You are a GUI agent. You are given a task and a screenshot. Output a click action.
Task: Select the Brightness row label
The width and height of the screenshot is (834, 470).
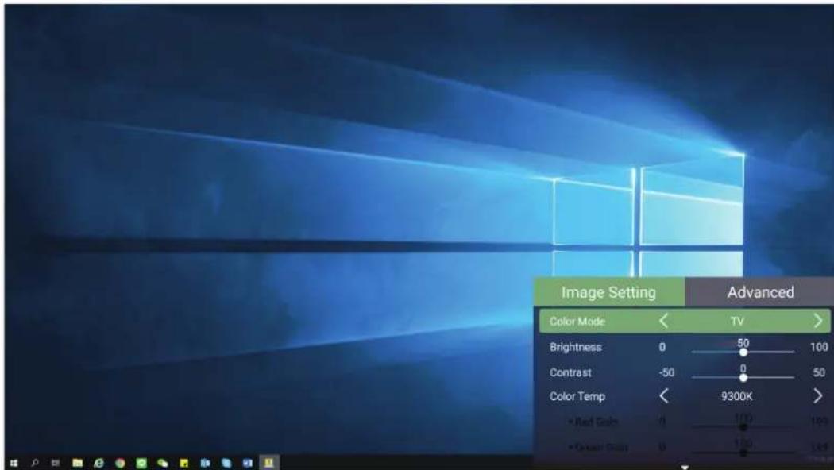pos(576,347)
